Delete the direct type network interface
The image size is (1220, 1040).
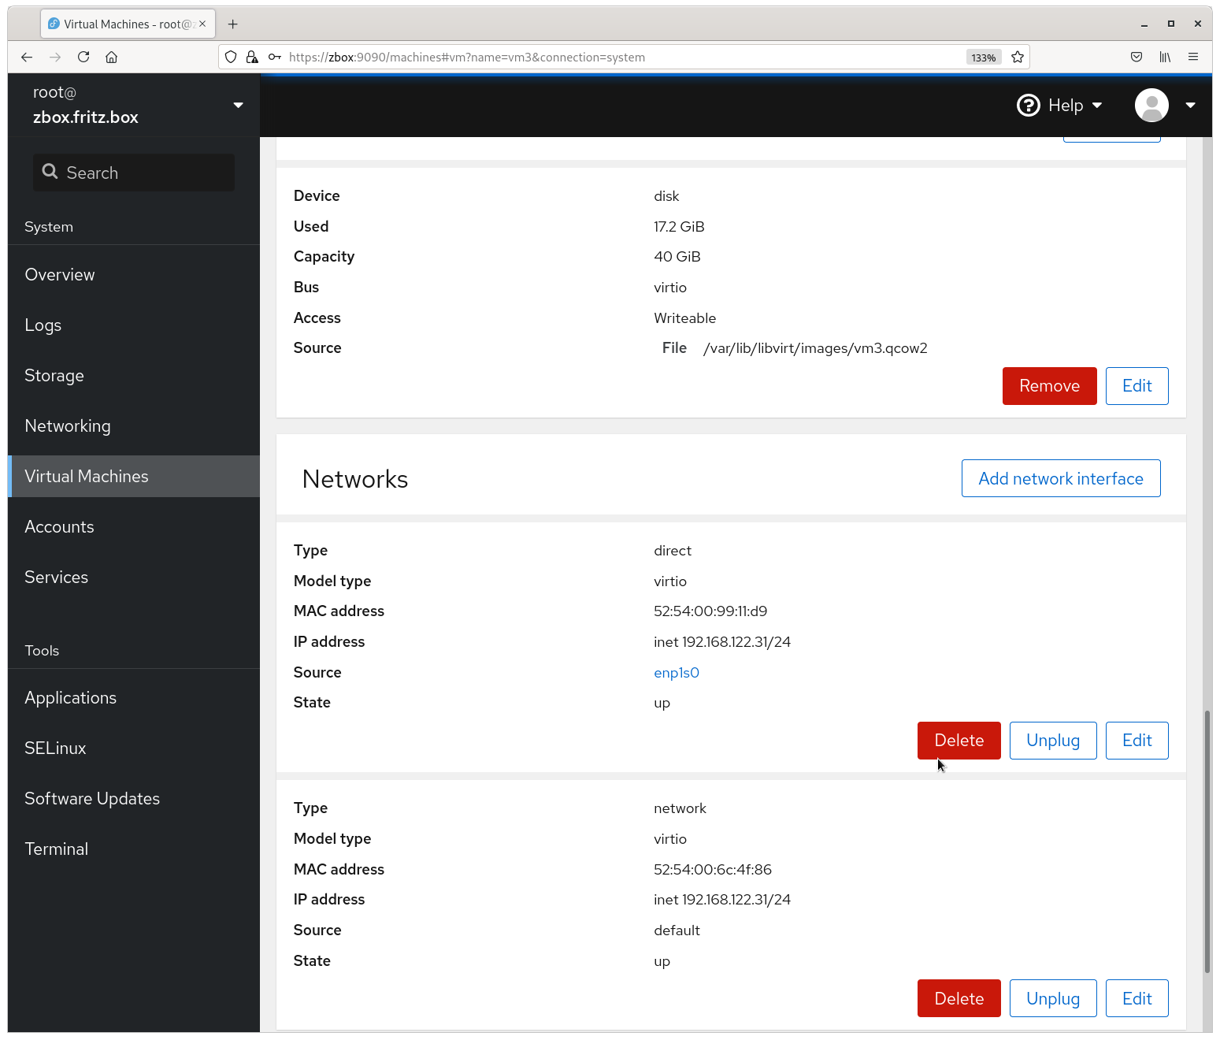[959, 741]
